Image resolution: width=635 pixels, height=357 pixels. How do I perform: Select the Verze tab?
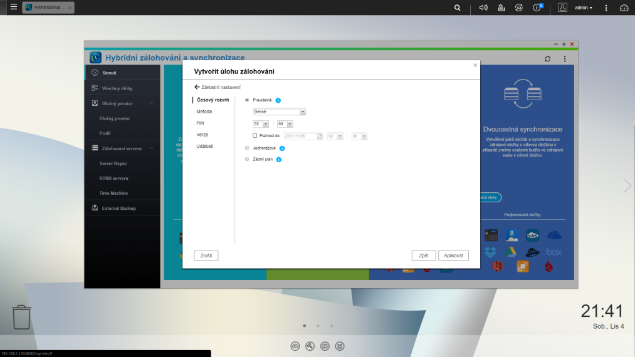coord(202,135)
